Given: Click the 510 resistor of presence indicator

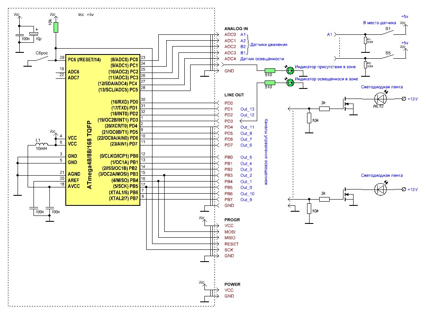Looking at the screenshot, I should click(x=270, y=71).
